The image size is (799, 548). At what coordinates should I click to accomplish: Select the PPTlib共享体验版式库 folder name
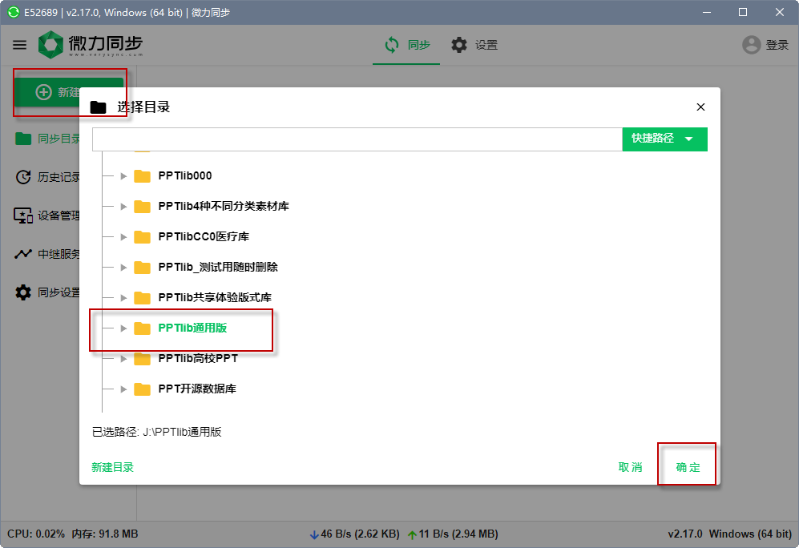point(215,297)
